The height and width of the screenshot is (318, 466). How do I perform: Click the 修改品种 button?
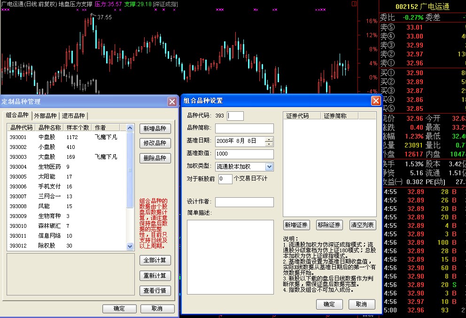pyautogui.click(x=155, y=143)
